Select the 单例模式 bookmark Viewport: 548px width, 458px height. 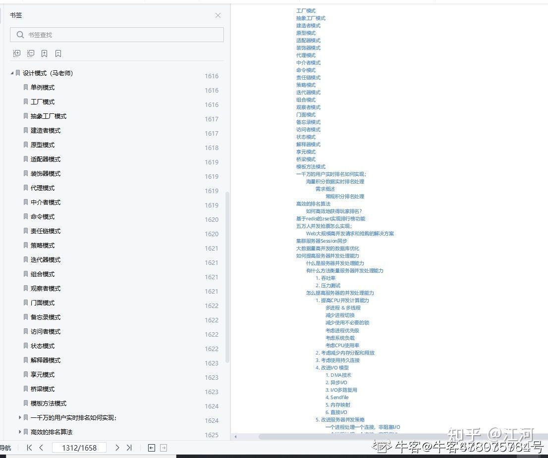pyautogui.click(x=43, y=88)
